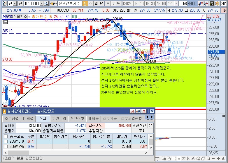Click the minus zoom-out icon in bottom toolbar
The width and height of the screenshot is (228, 163).
click(213, 159)
